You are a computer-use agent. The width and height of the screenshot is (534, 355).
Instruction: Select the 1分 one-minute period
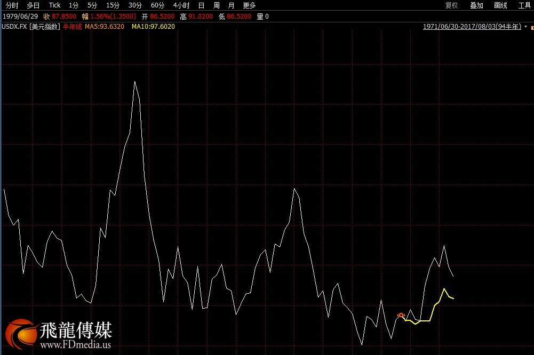click(74, 5)
